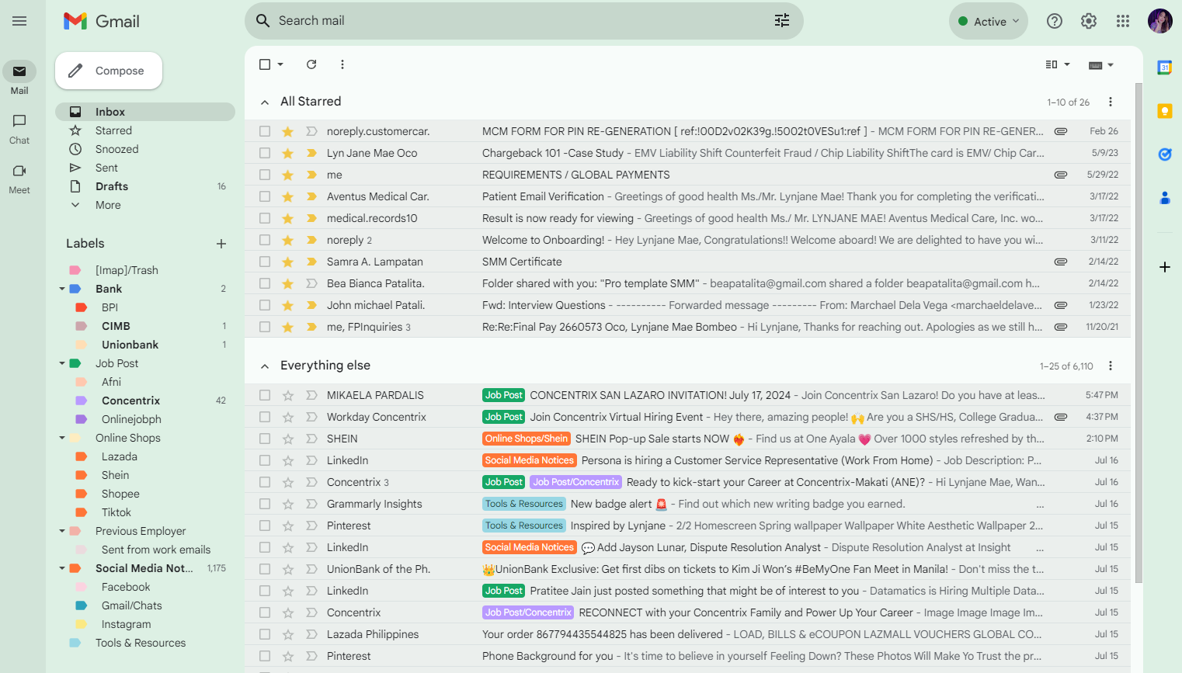This screenshot has height=673, width=1182.
Task: Open Google apps grid
Action: [1123, 21]
